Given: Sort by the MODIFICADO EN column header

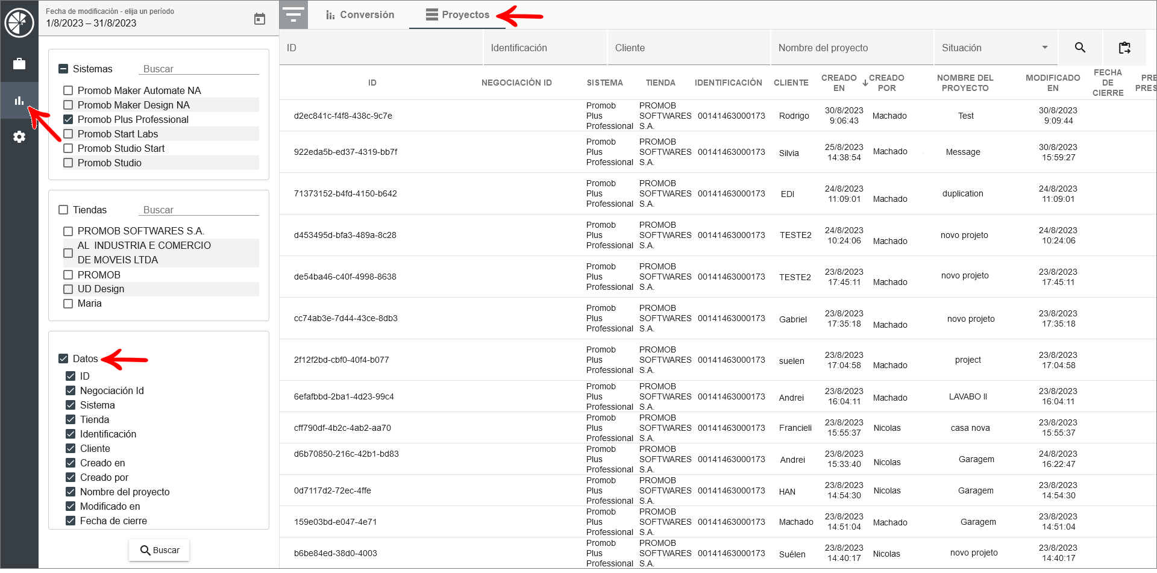Looking at the screenshot, I should [1053, 83].
